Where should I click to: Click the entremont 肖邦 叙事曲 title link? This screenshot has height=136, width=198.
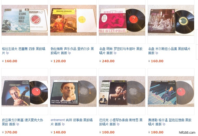(72, 122)
